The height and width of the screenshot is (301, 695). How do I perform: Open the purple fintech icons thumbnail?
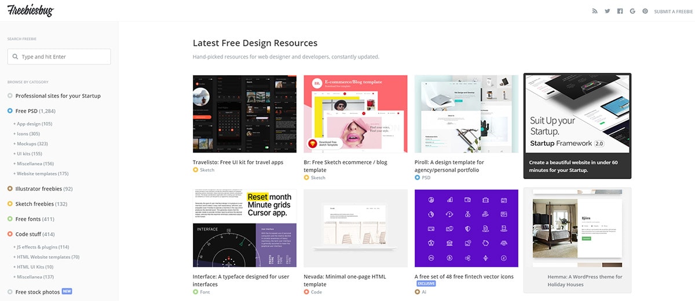coord(466,228)
